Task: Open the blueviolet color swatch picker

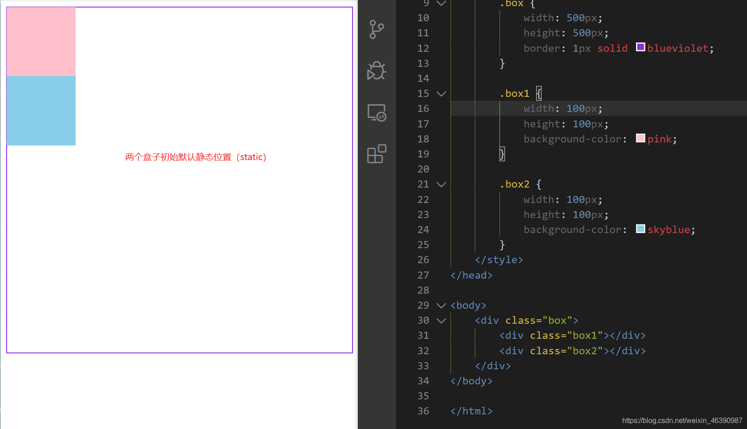Action: click(640, 47)
